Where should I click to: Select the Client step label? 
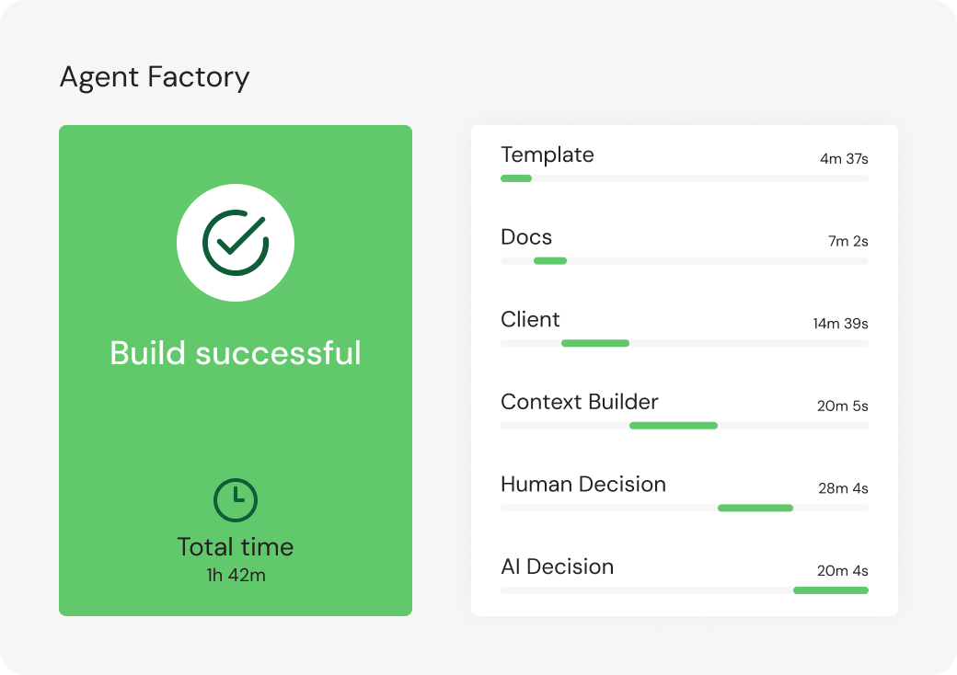click(530, 319)
